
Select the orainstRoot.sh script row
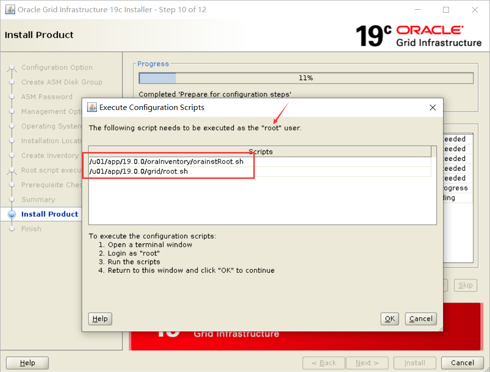pyautogui.click(x=260, y=161)
